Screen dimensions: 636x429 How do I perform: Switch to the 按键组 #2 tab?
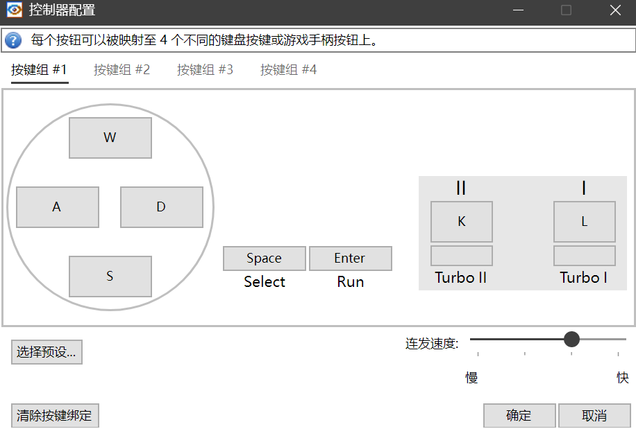[x=122, y=69]
